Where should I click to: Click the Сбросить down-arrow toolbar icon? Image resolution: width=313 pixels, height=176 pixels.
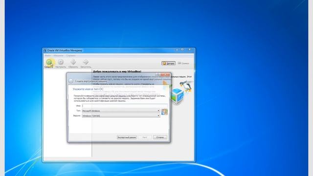[73, 62]
